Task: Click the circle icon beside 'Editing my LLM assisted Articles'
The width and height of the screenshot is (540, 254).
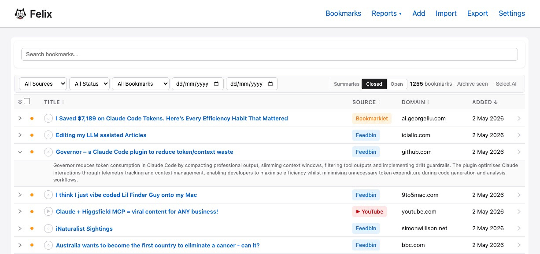Action: click(48, 135)
